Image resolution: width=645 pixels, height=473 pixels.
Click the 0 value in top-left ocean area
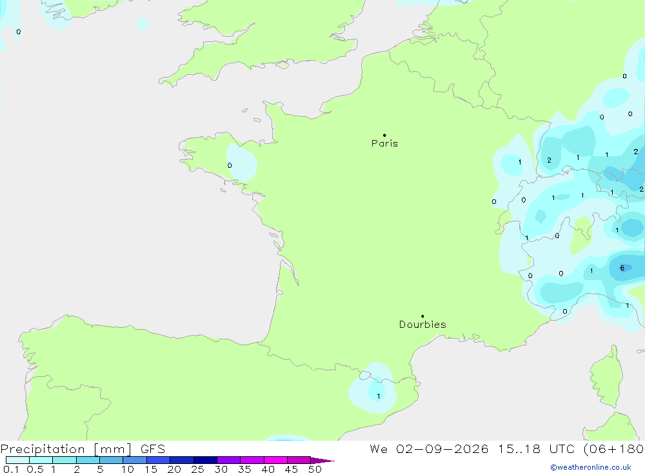(19, 32)
